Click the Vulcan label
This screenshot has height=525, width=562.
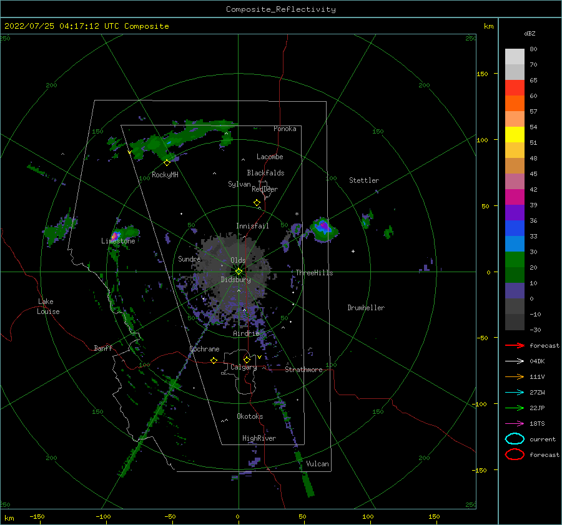[x=318, y=464]
